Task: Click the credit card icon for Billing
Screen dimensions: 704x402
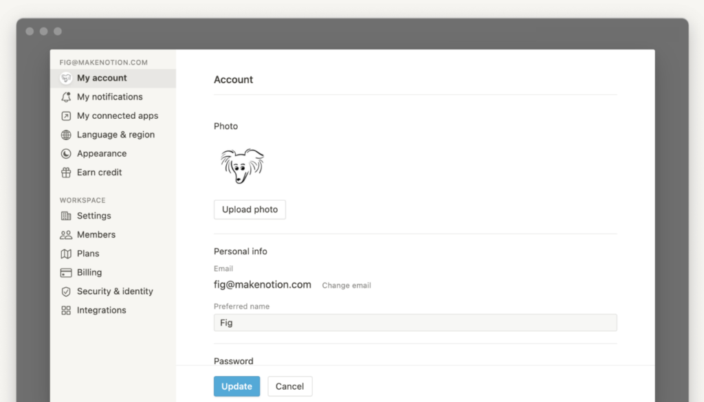Action: coord(66,273)
